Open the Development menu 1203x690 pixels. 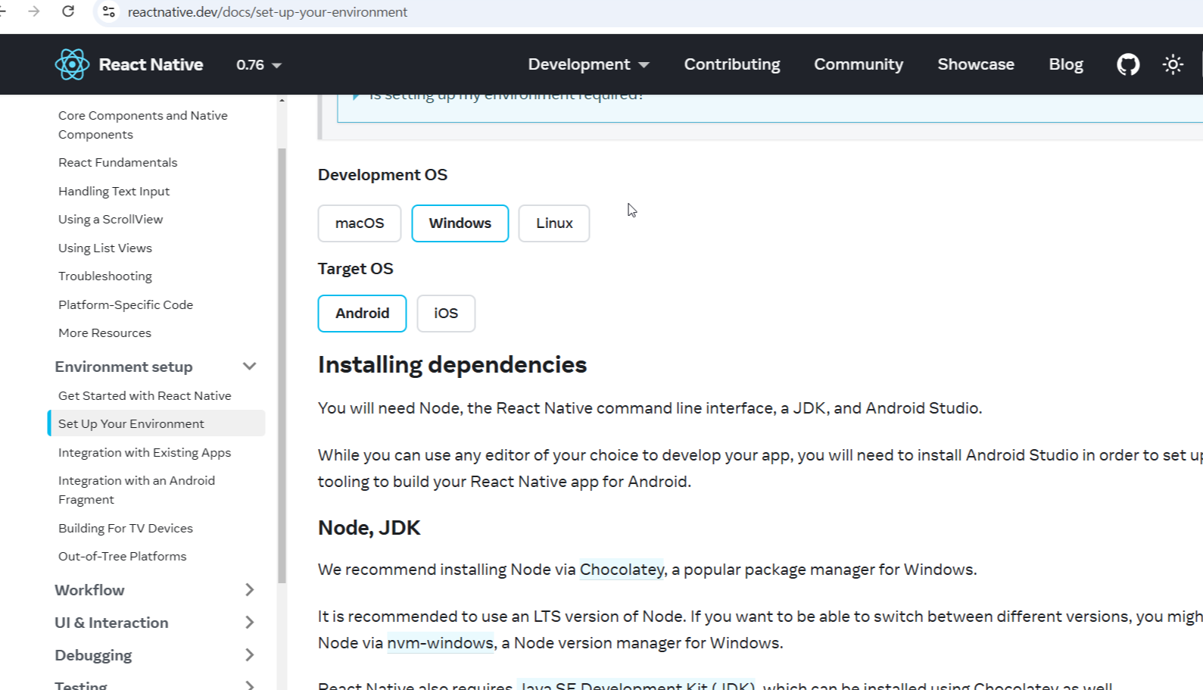pos(588,64)
